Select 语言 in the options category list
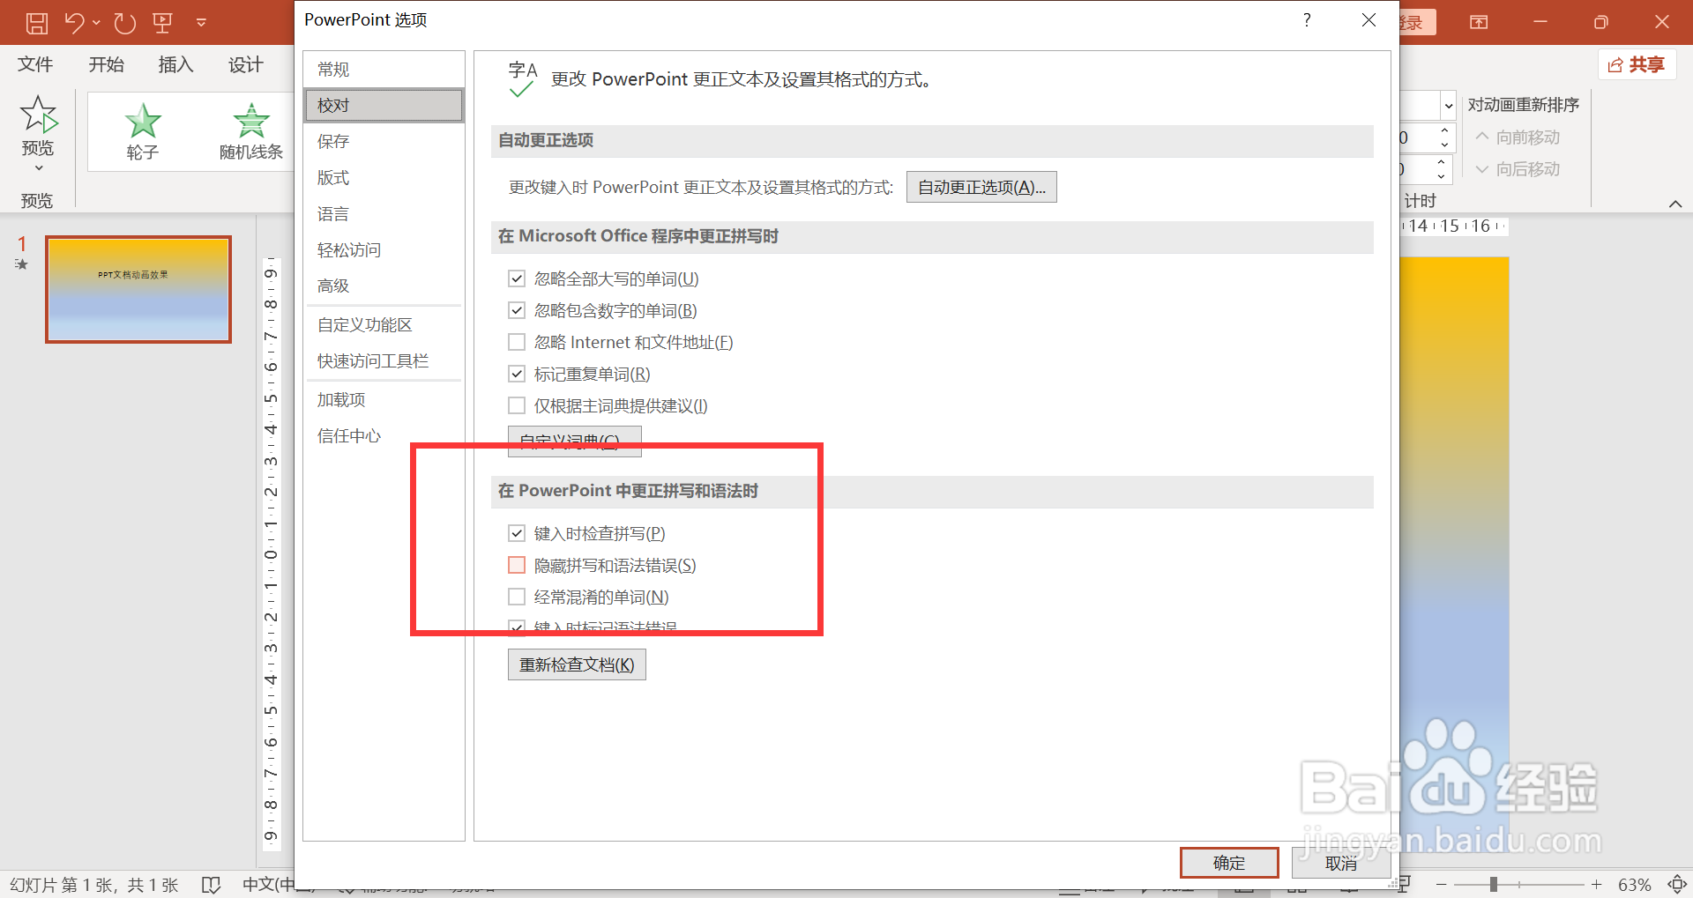The width and height of the screenshot is (1693, 898). click(x=384, y=213)
